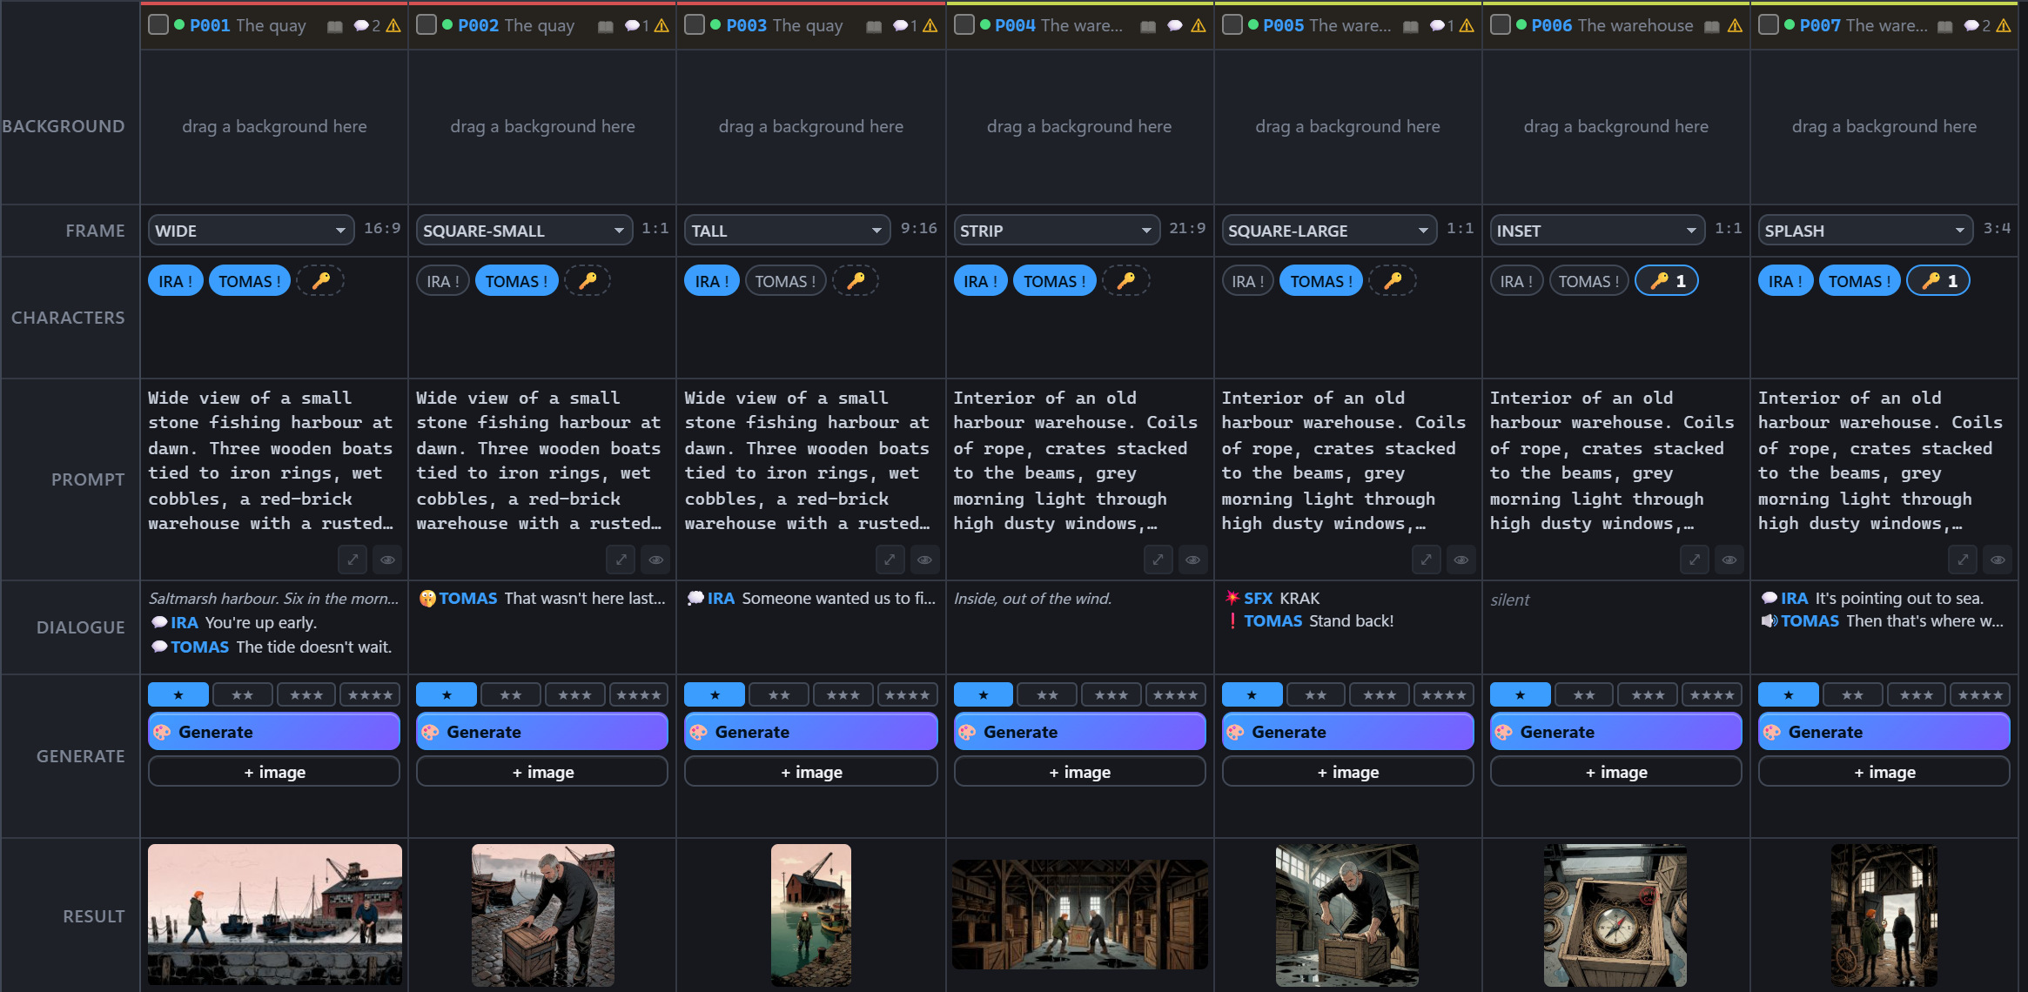Click the book icon on panel P006

[1712, 26]
